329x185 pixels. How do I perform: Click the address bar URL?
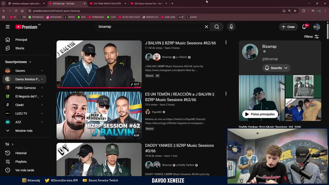(56, 11)
